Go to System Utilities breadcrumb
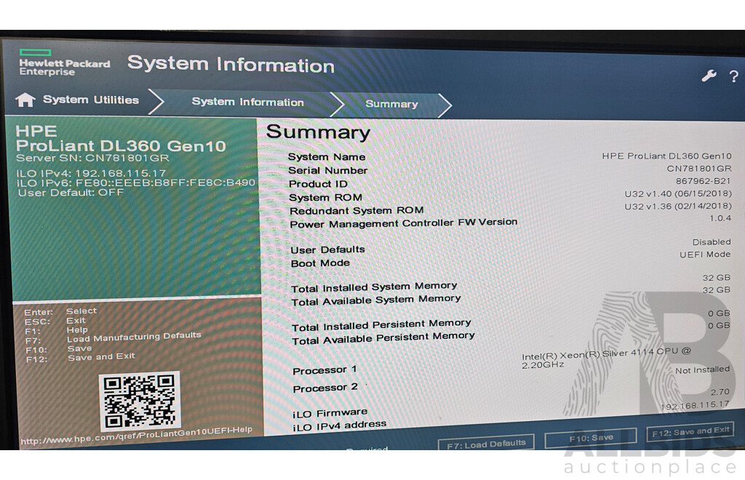 tap(91, 100)
